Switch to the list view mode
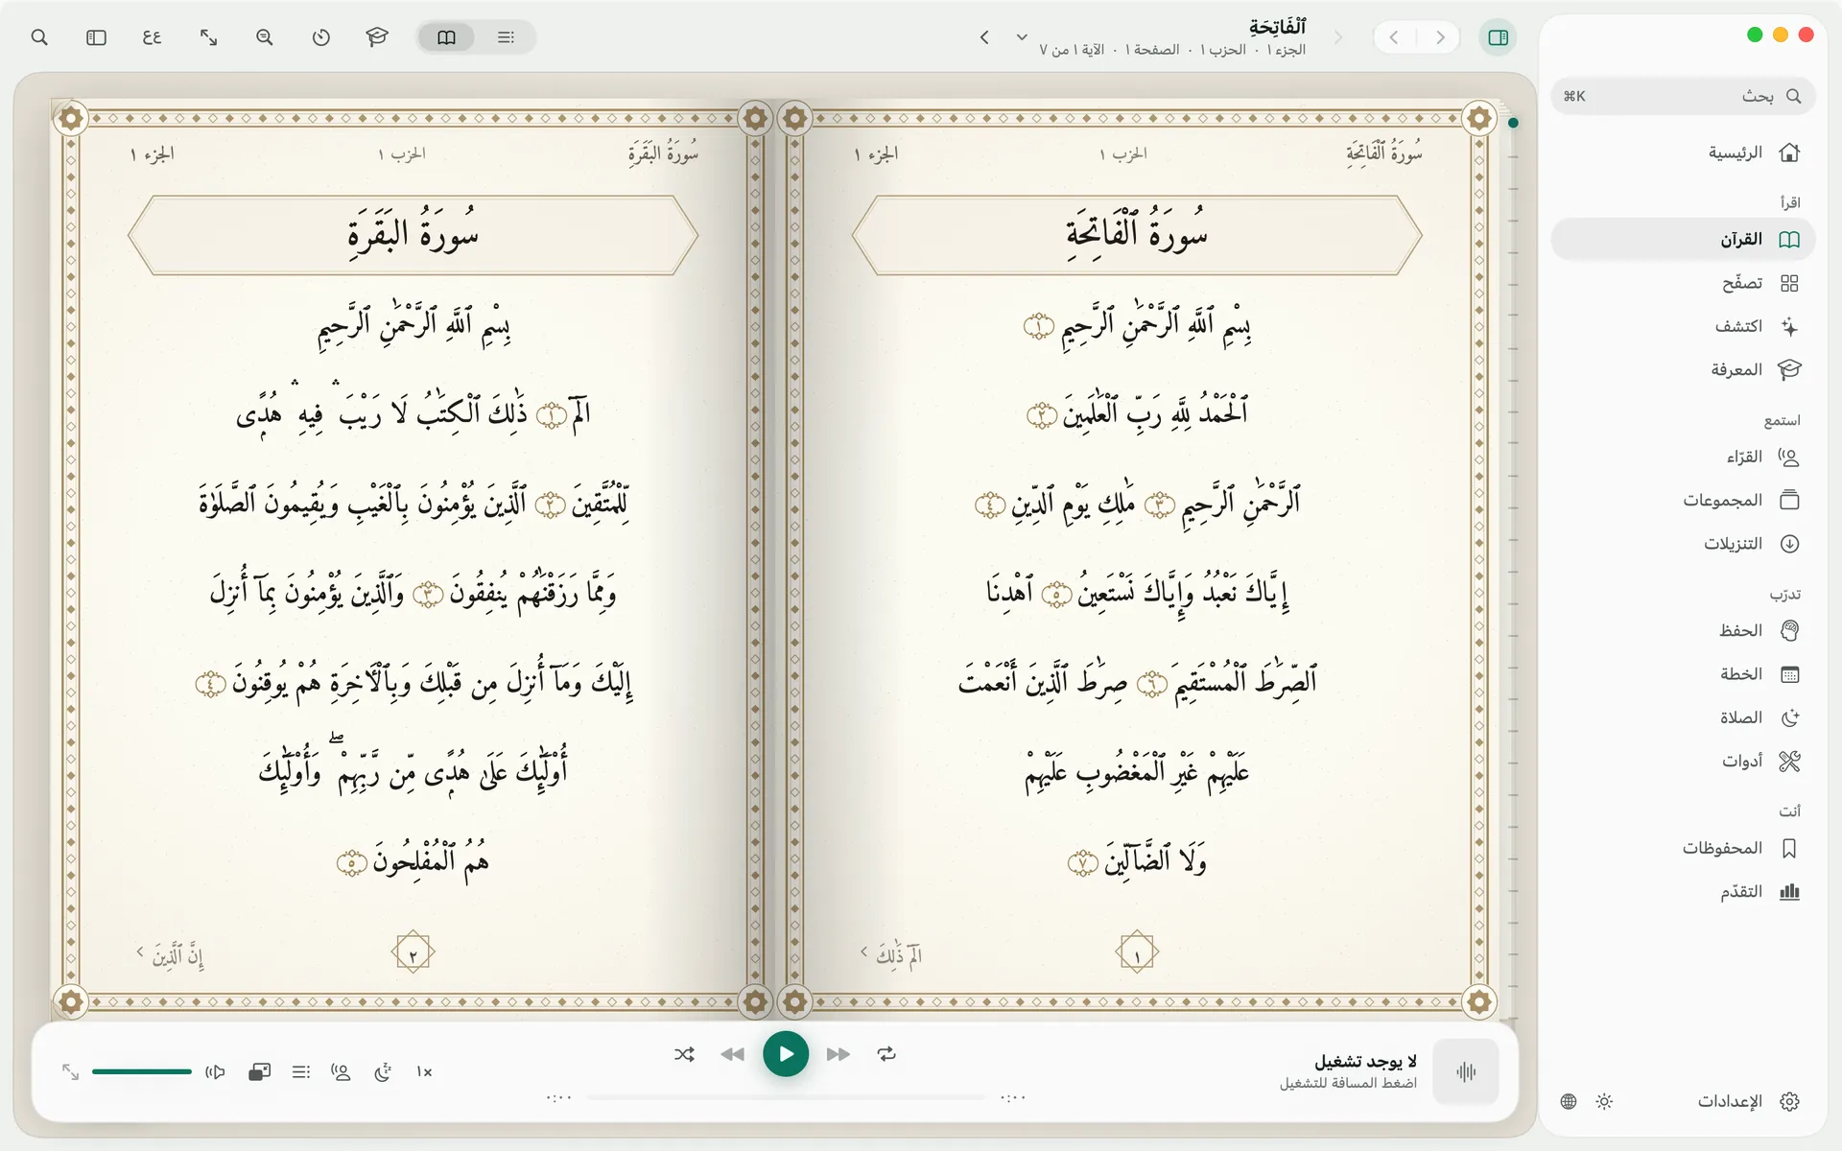The image size is (1842, 1151). [506, 37]
